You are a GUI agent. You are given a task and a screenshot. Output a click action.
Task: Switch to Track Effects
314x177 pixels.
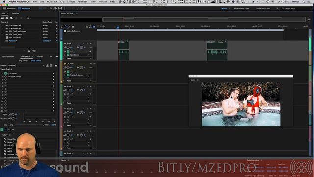36,61
